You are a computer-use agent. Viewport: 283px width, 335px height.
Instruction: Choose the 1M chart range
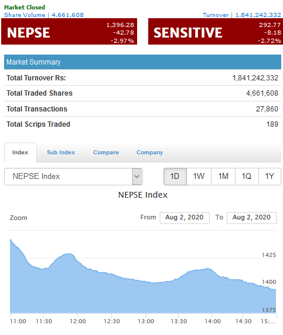point(223,177)
